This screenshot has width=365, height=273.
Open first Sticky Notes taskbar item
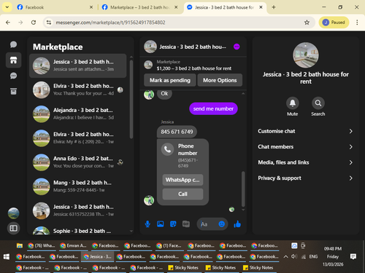[x=183, y=268]
